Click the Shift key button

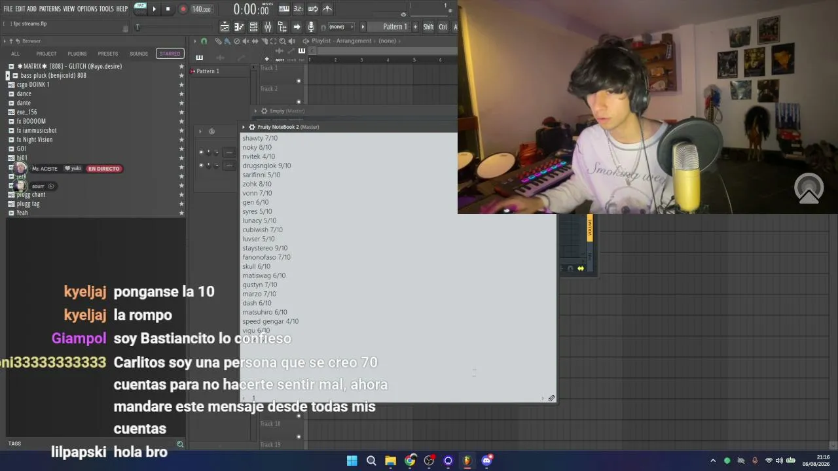(x=428, y=27)
